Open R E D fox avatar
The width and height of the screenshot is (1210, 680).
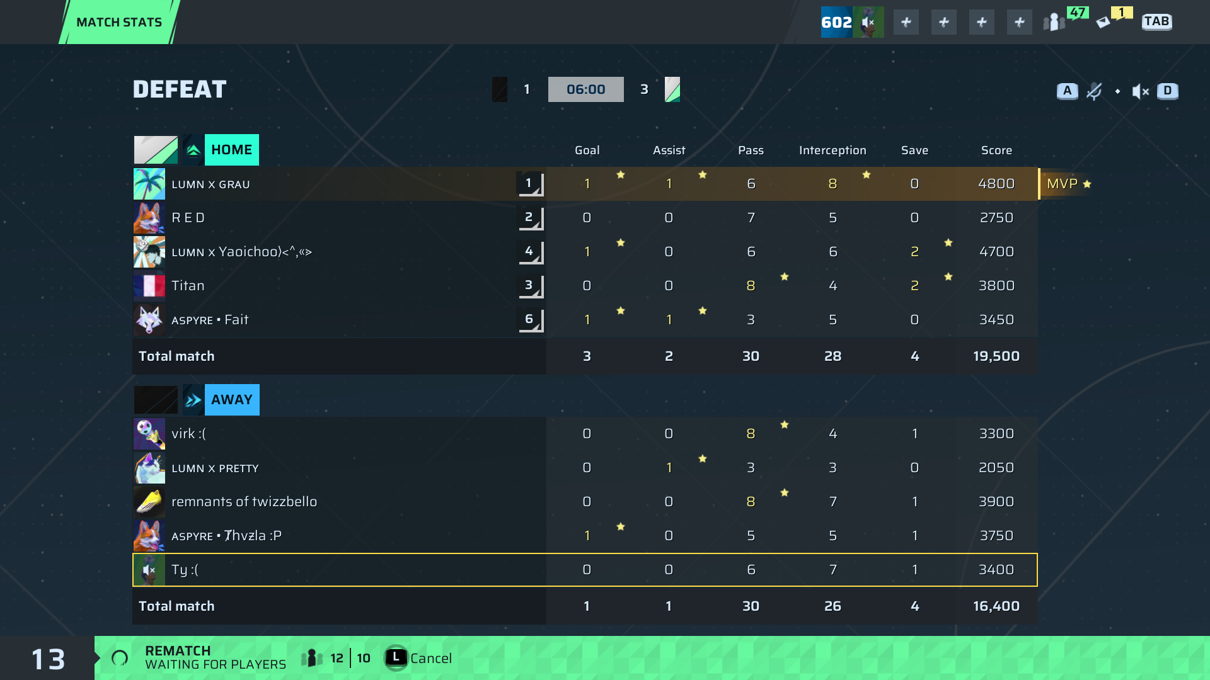[149, 218]
